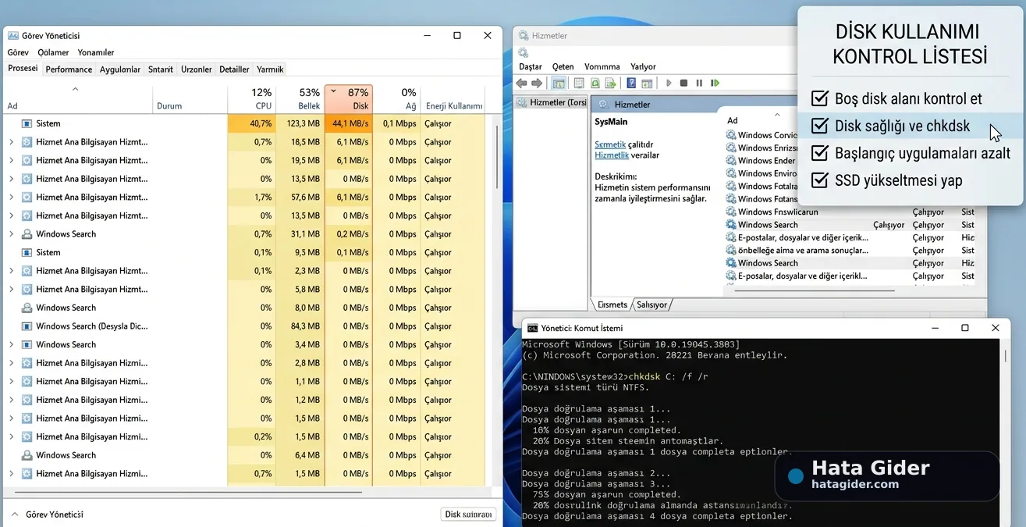Open the Daştar menu in Hizmetler
Screen dimensions: 1026x527
[x=531, y=66]
